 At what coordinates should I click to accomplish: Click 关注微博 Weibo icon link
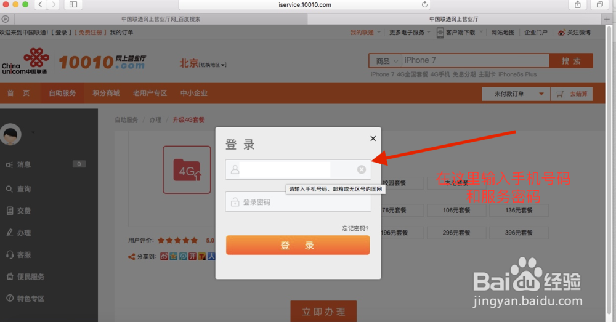pos(574,33)
